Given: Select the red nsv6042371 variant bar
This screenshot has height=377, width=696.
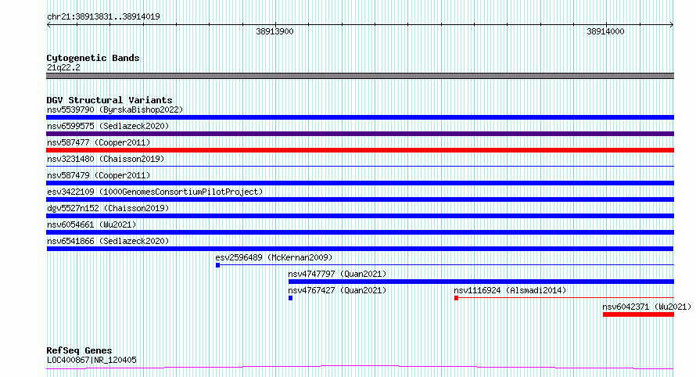Looking at the screenshot, I should (x=638, y=314).
